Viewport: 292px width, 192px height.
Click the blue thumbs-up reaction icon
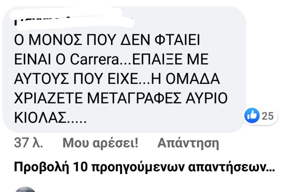tap(252, 116)
